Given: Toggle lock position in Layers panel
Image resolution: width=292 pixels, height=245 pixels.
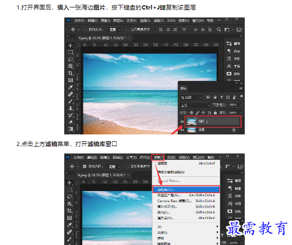Looking at the screenshot, I should [x=203, y=113].
